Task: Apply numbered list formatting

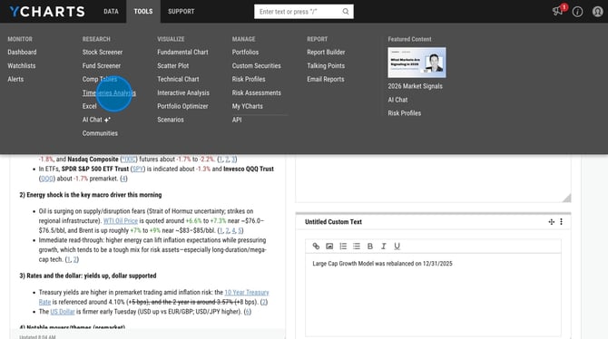Action: pyautogui.click(x=343, y=246)
